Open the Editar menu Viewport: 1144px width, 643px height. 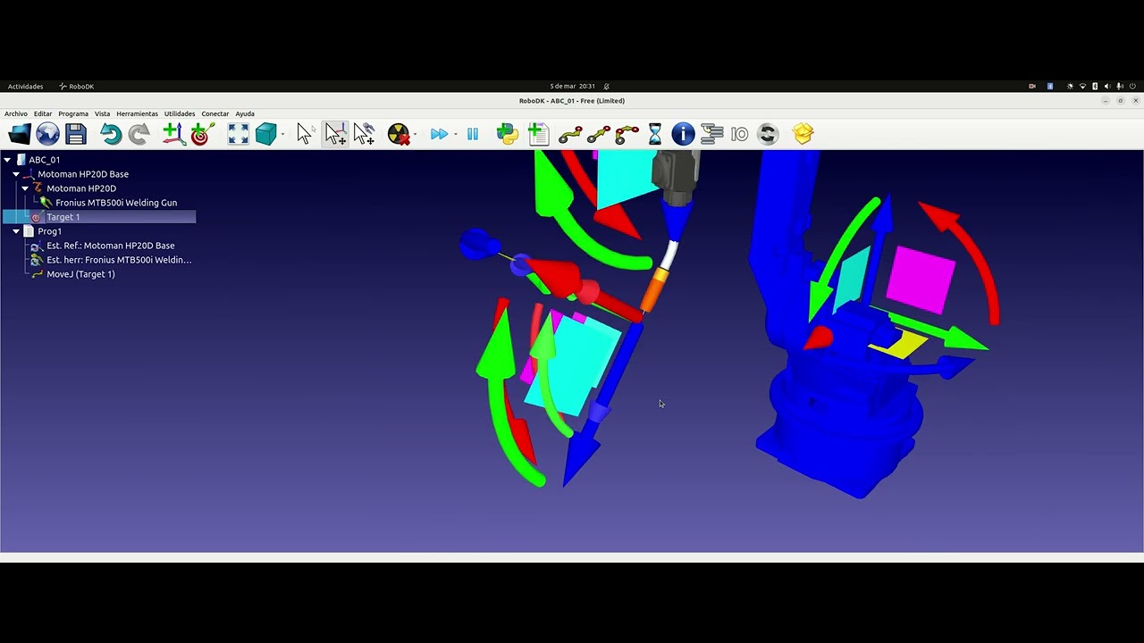point(43,114)
